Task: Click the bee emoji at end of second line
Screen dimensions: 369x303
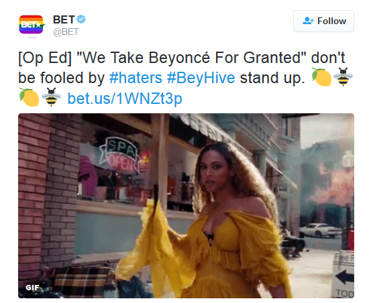Action: pyautogui.click(x=343, y=77)
